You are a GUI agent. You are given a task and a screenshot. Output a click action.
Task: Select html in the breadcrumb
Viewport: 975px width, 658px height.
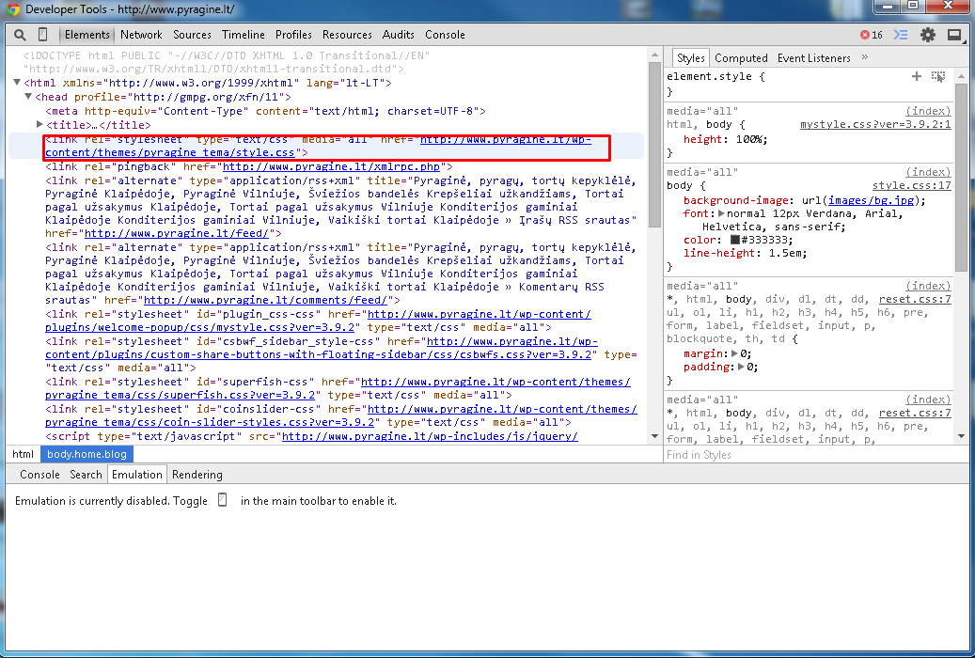[x=23, y=454]
